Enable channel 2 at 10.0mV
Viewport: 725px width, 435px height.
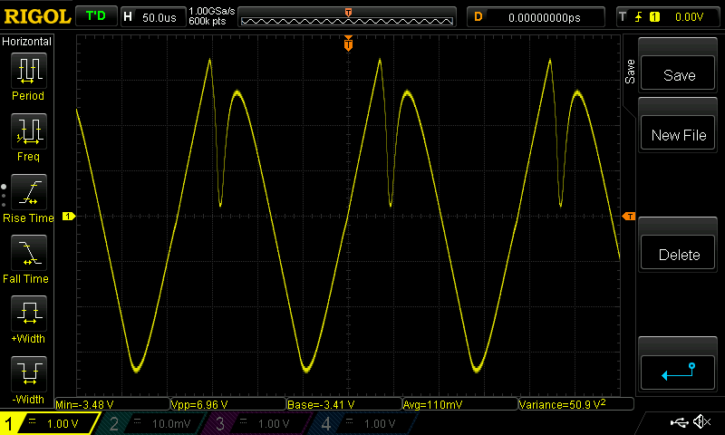pyautogui.click(x=154, y=423)
